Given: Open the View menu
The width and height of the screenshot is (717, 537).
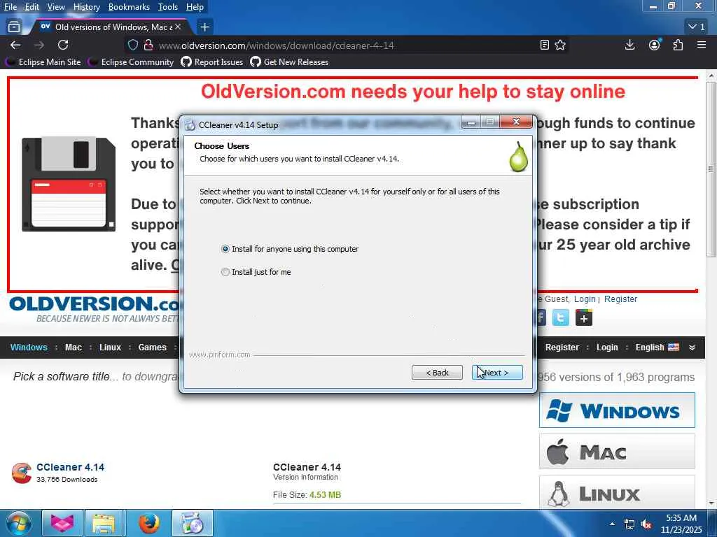Looking at the screenshot, I should (x=56, y=7).
